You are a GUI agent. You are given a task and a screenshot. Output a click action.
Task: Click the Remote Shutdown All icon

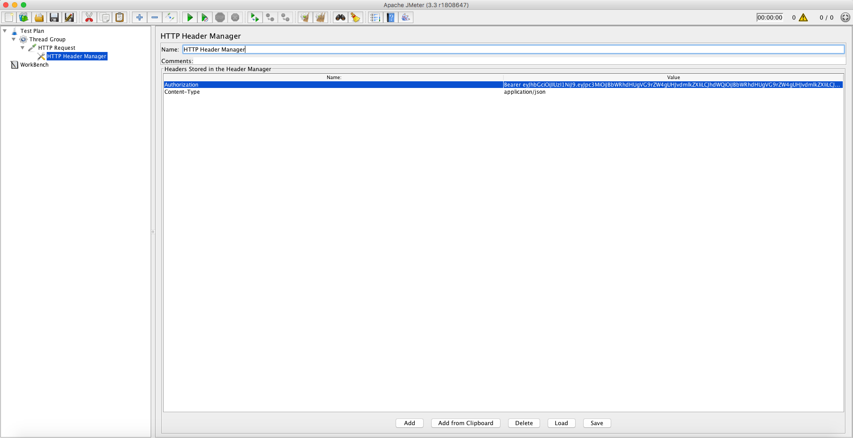285,17
